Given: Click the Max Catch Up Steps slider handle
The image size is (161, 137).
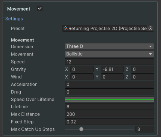Looking at the screenshot, I should pyautogui.click(x=81, y=129).
